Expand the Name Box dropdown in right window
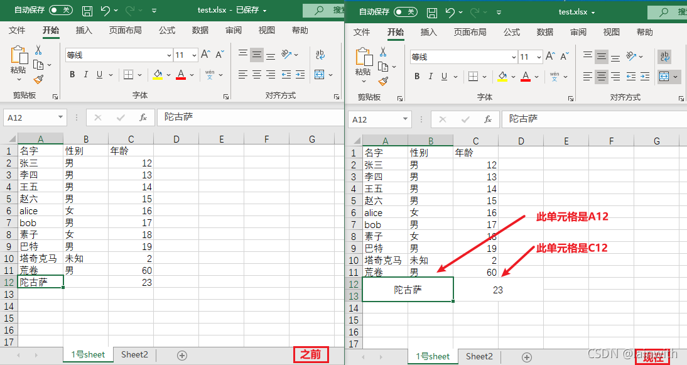This screenshot has height=365, width=687. [405, 119]
